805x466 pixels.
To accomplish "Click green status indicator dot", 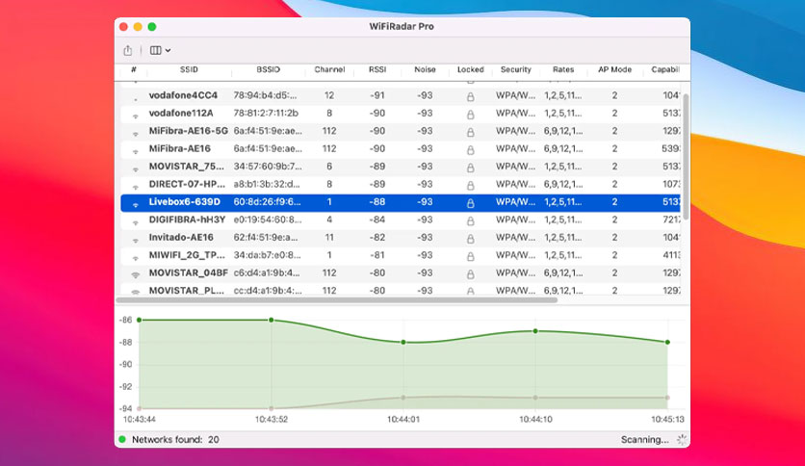I will click(x=122, y=439).
